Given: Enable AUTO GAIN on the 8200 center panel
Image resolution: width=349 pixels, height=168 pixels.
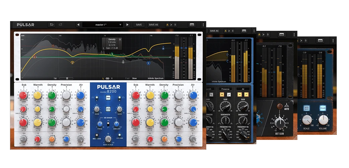Looking at the screenshot, I should coord(108,108).
